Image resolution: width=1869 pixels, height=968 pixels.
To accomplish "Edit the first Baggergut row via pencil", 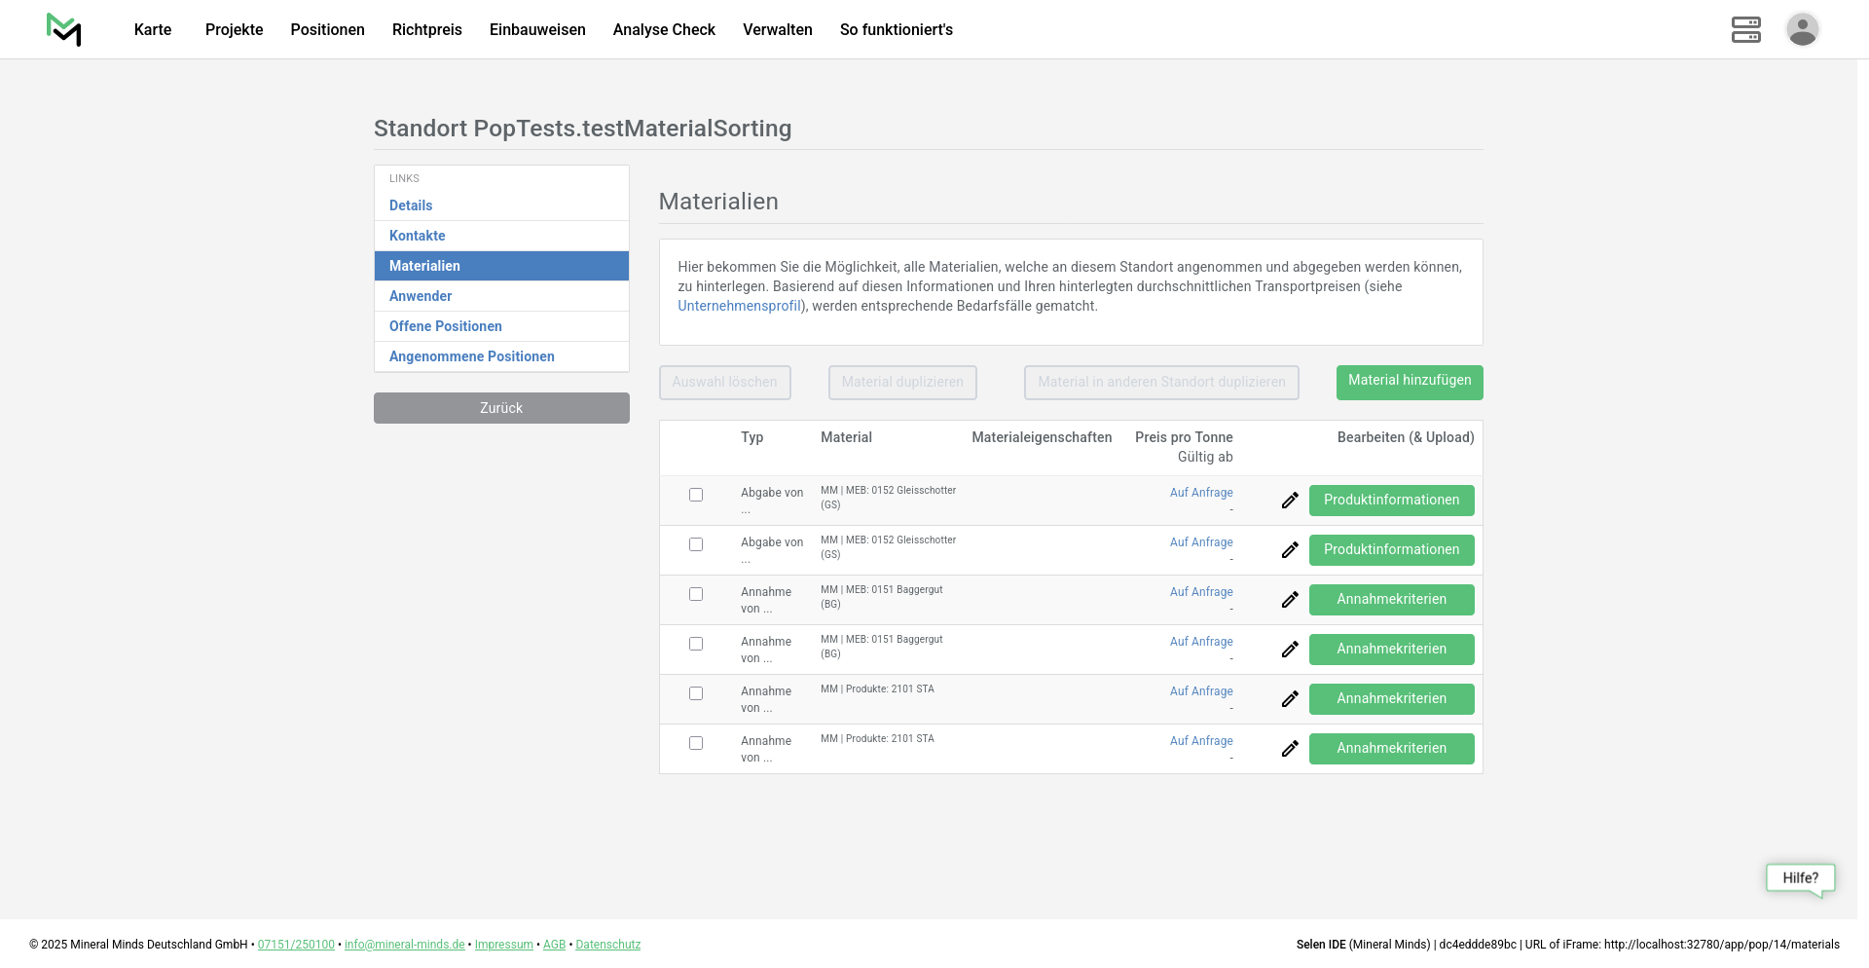I will 1290,600.
